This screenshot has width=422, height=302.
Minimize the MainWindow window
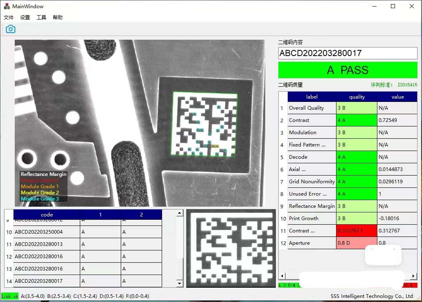tap(375, 6)
